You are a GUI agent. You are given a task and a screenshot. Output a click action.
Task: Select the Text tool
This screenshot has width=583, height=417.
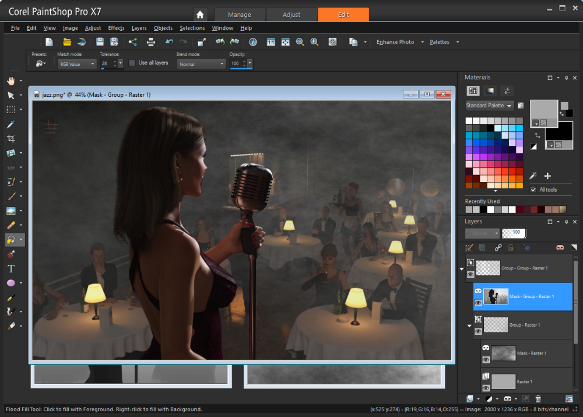(x=10, y=269)
